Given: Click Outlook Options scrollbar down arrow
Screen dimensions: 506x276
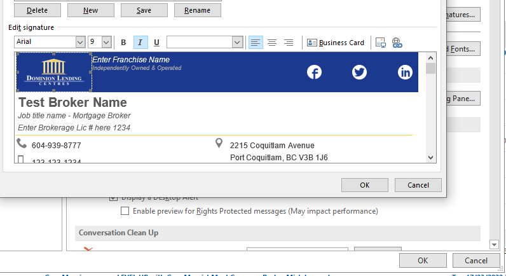Looking at the screenshot, I should tap(494, 245).
